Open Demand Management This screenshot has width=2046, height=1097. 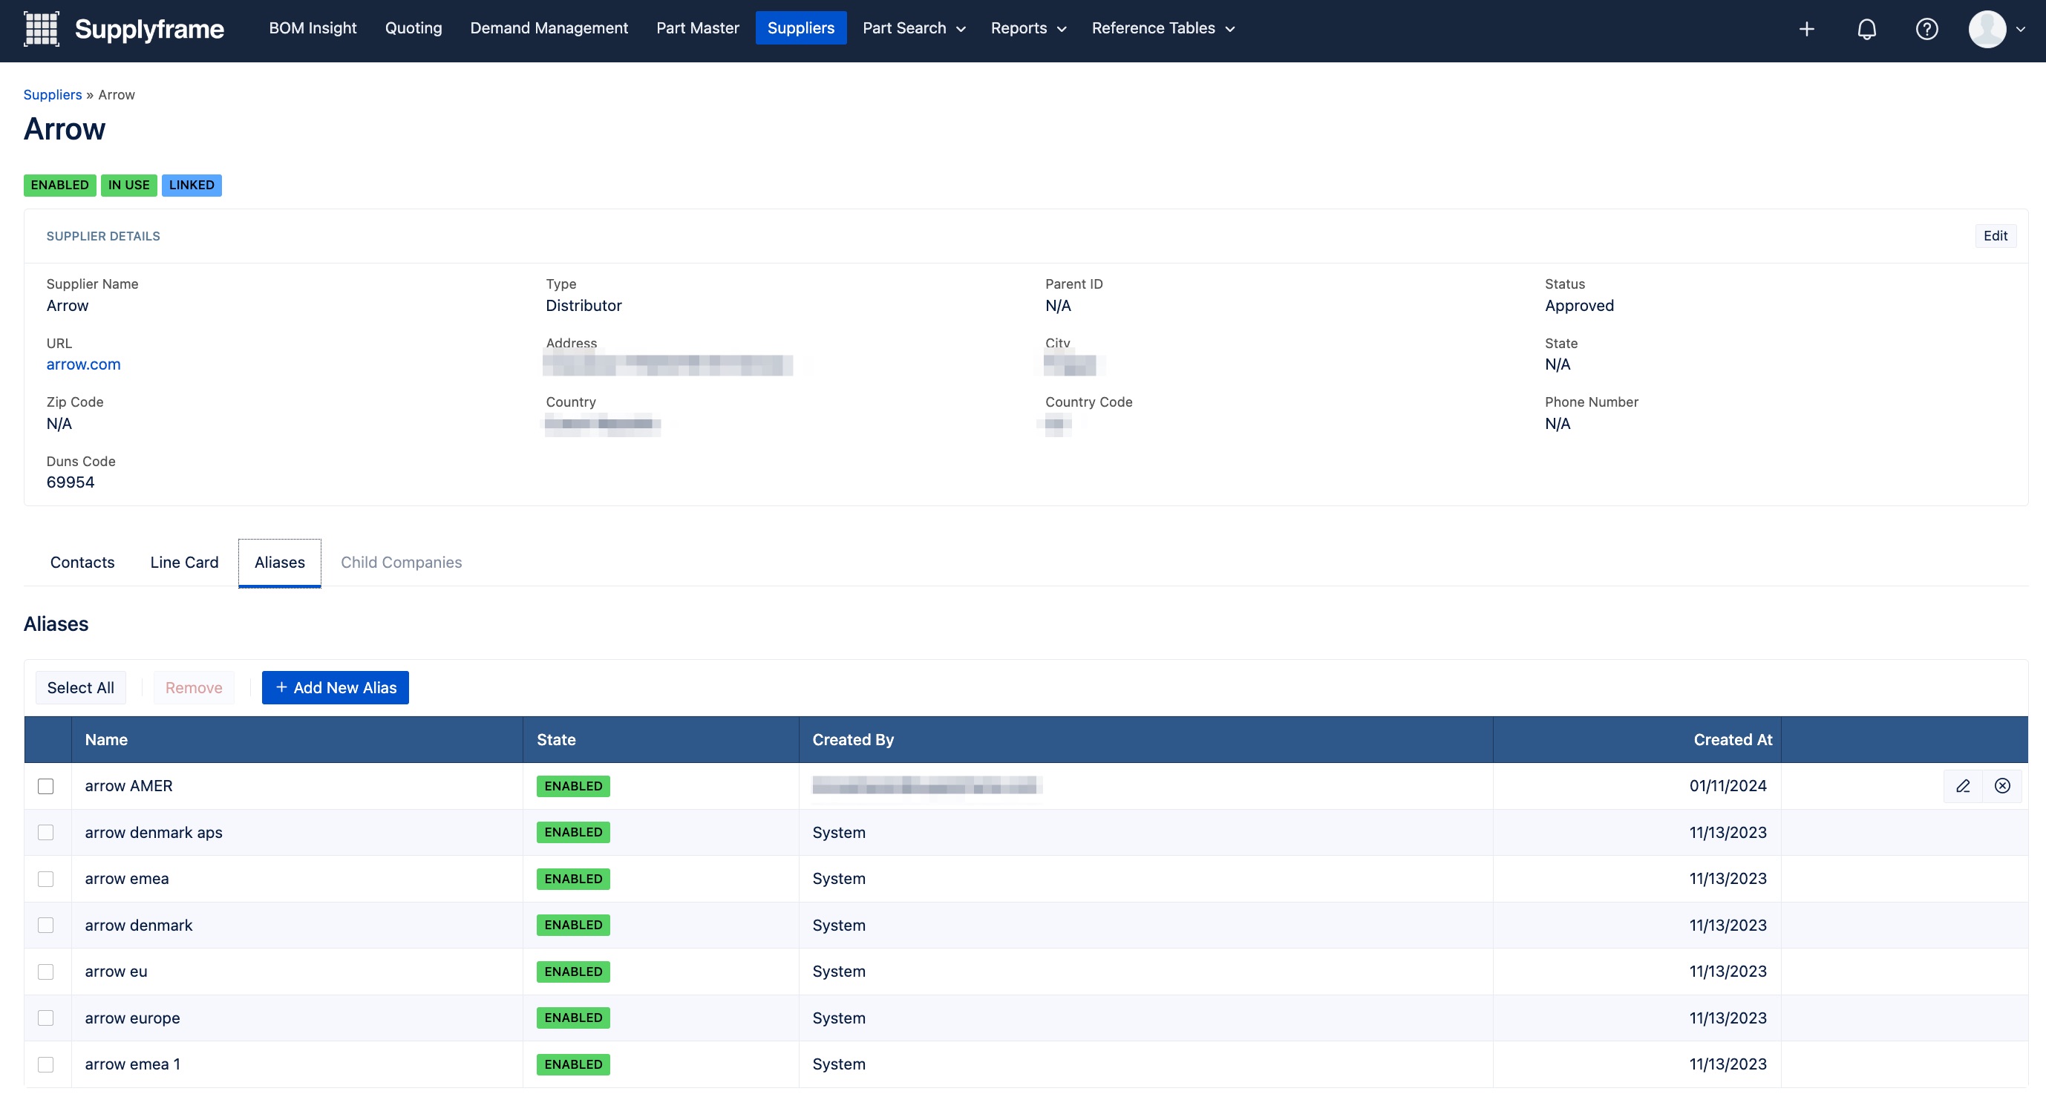tap(549, 29)
